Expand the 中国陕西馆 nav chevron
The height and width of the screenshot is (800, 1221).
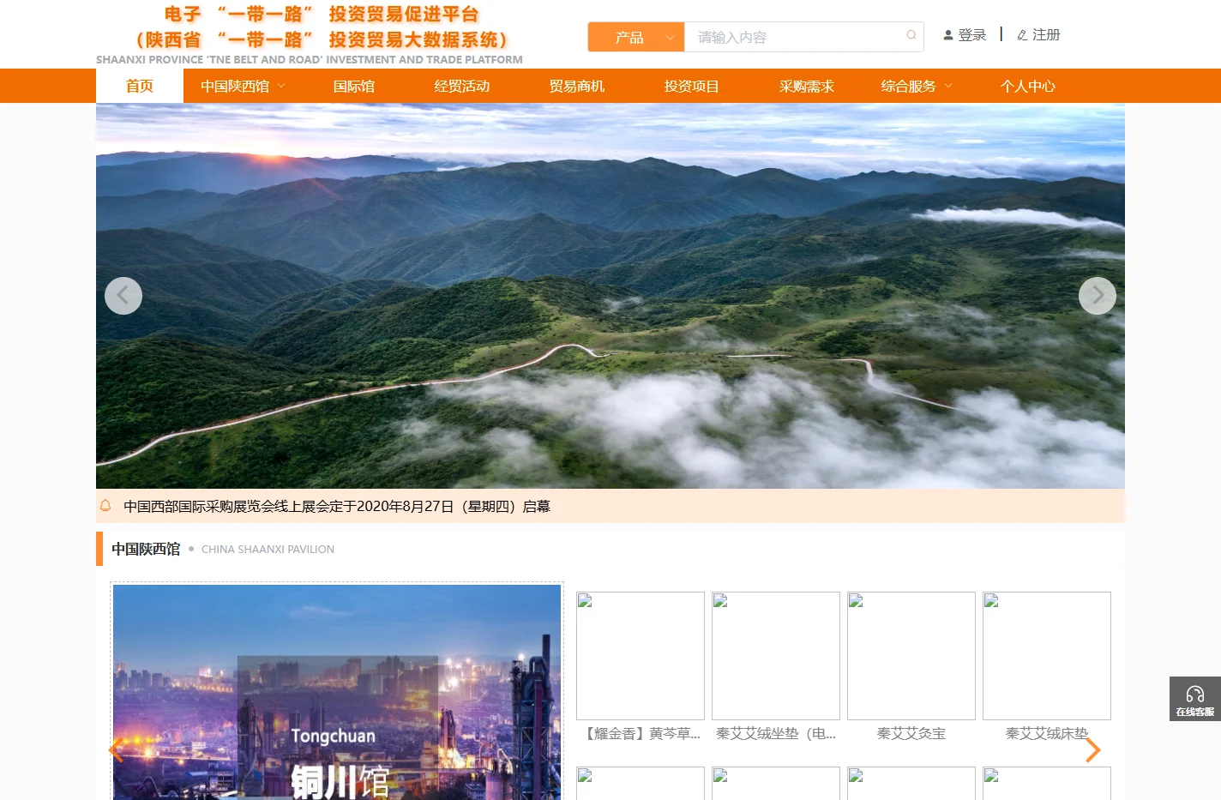tap(281, 86)
